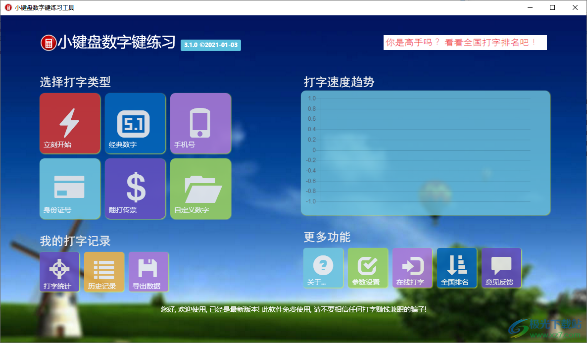Maximize the practice tool window
Viewport: 587px width, 343px height.
552,7
